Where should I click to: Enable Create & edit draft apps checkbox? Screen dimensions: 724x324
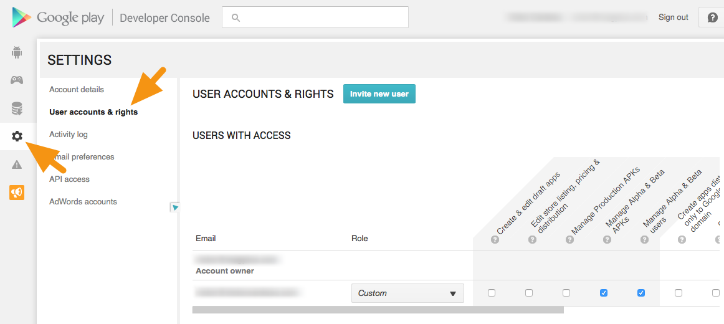(492, 293)
